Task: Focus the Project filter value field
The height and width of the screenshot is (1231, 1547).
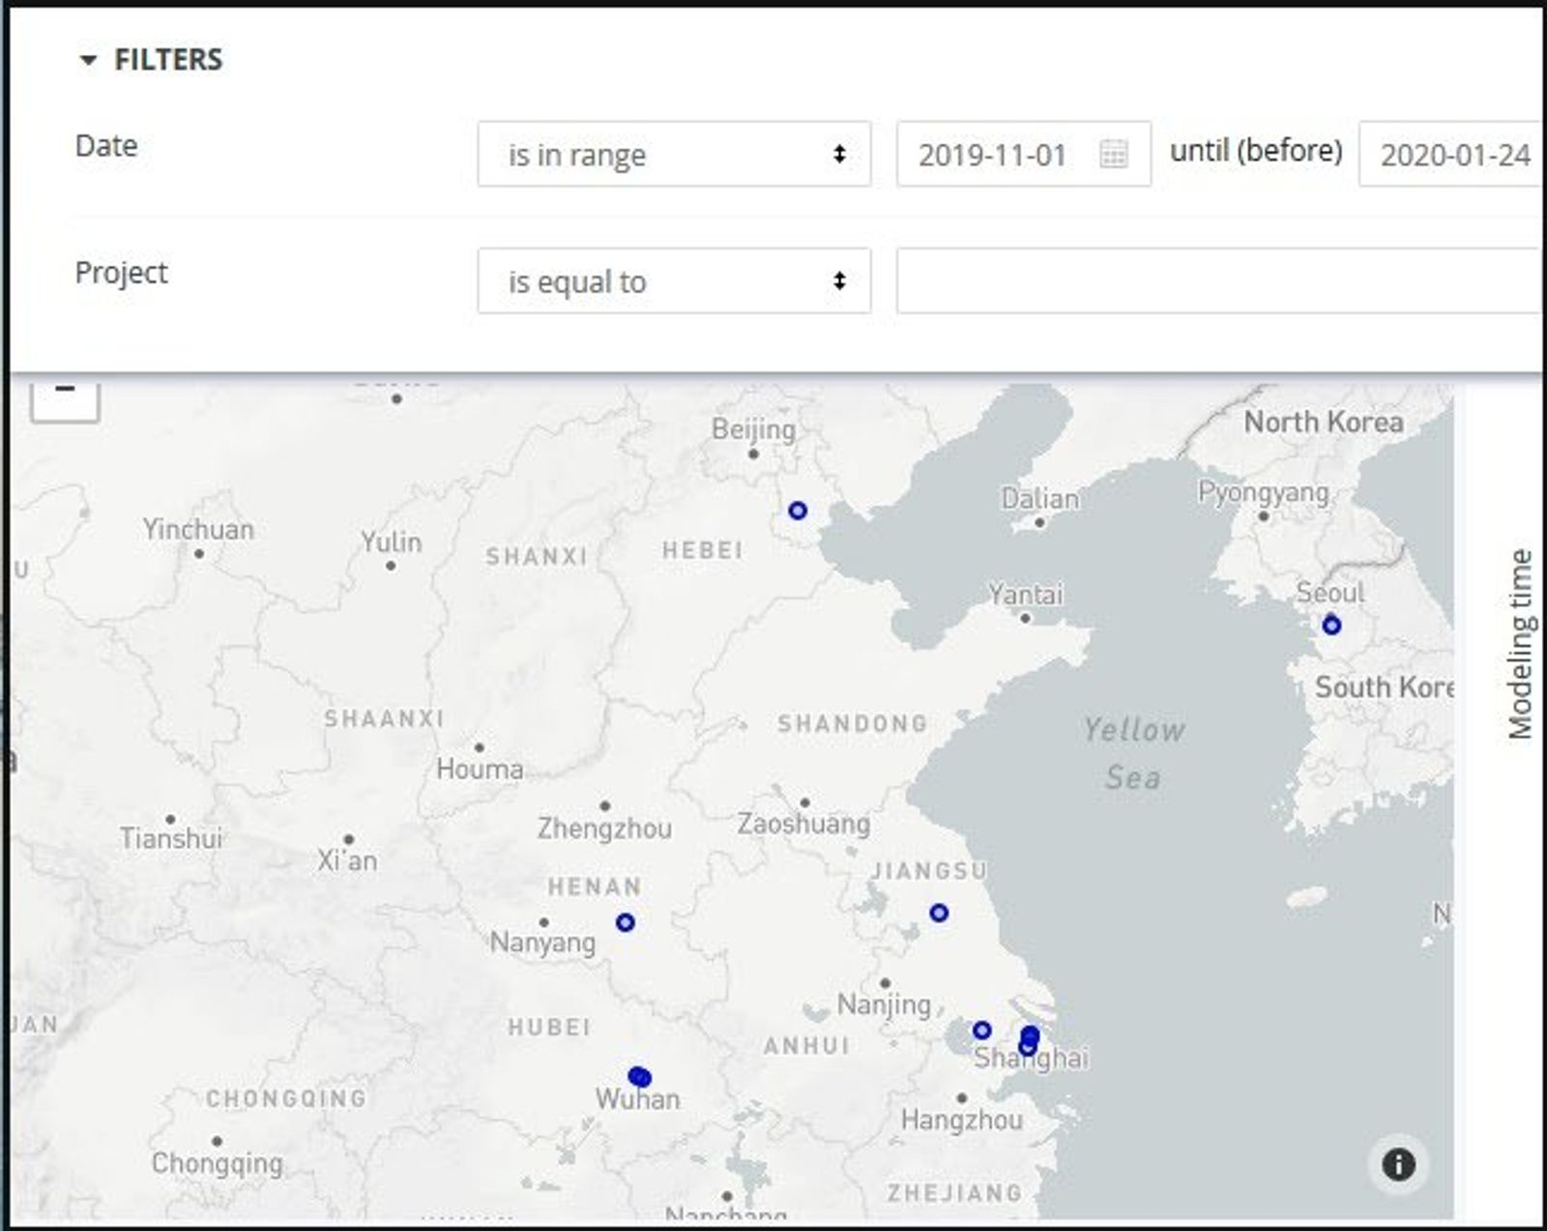Action: pyautogui.click(x=1216, y=281)
